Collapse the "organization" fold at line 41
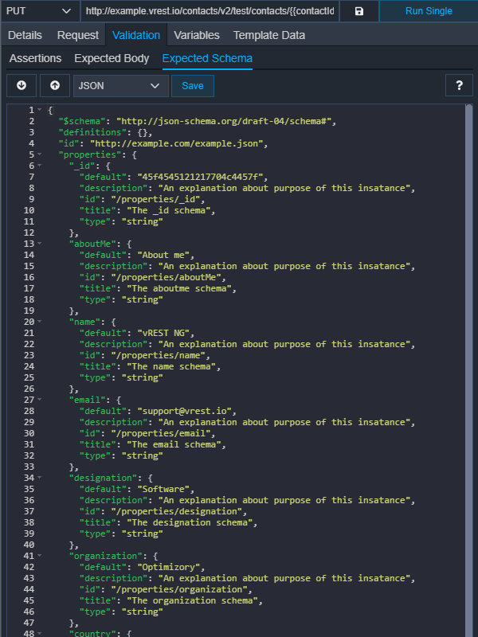 39,555
